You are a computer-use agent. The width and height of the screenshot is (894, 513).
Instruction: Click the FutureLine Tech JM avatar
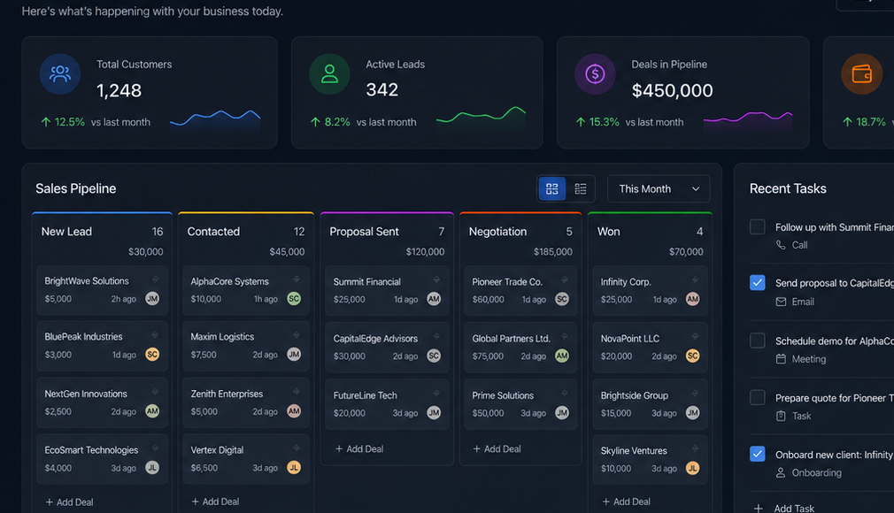434,413
